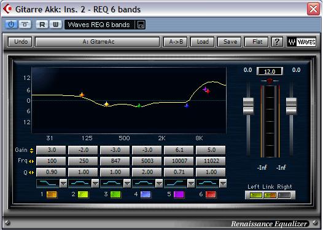This screenshot has width=323, height=230.
Task: Select the red band 6 marker on graph
Action: [x=208, y=91]
